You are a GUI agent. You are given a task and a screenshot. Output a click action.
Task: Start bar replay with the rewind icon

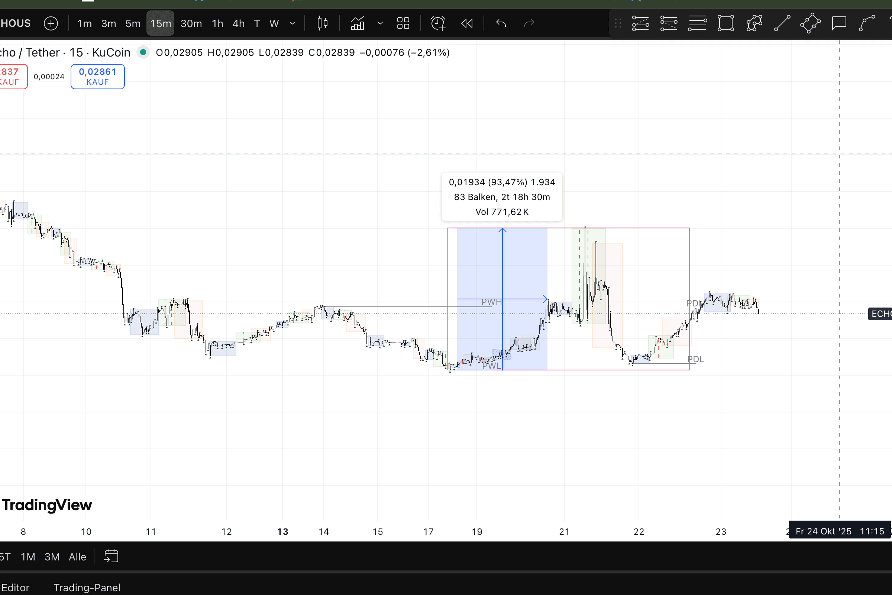467,23
